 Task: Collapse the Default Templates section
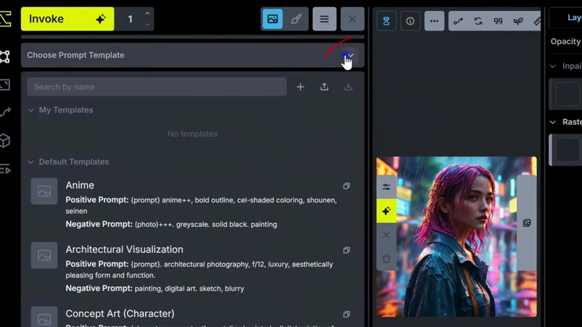point(31,162)
